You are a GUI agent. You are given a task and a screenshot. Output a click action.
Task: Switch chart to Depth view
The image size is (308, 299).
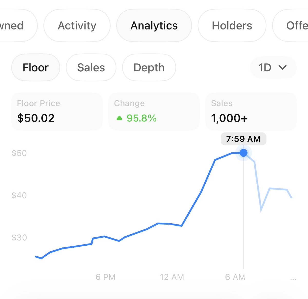tap(149, 67)
